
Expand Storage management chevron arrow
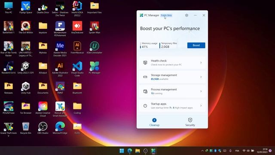pyautogui.click(x=201, y=77)
